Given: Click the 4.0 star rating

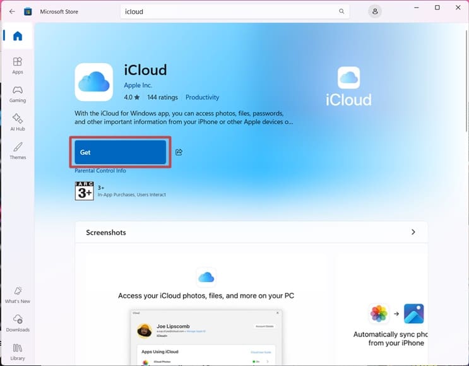Looking at the screenshot, I should point(132,97).
